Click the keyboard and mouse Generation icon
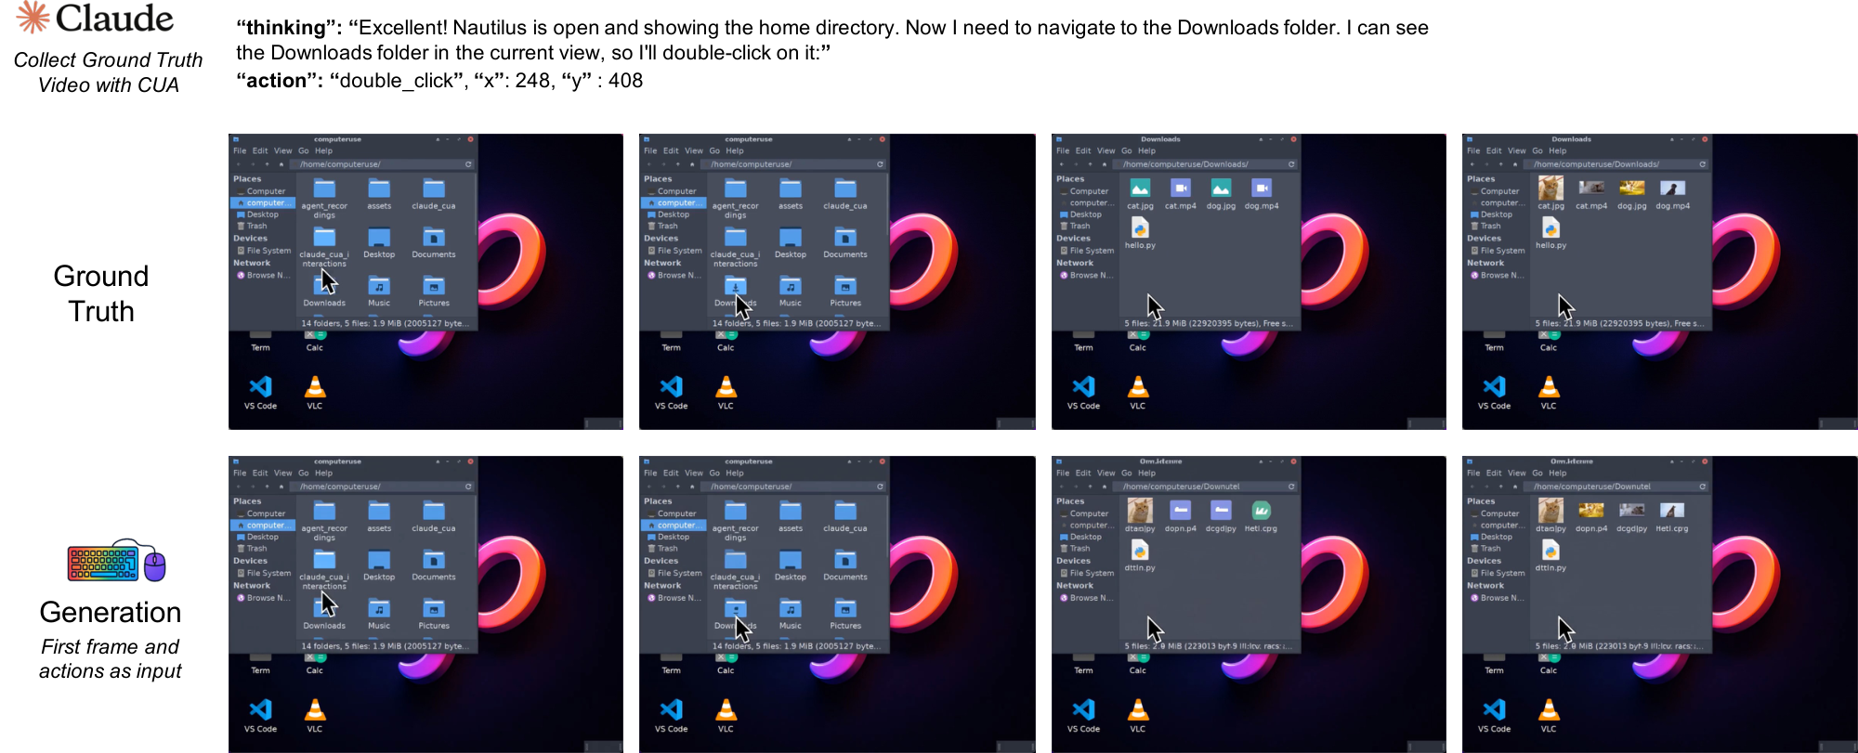 [x=116, y=561]
